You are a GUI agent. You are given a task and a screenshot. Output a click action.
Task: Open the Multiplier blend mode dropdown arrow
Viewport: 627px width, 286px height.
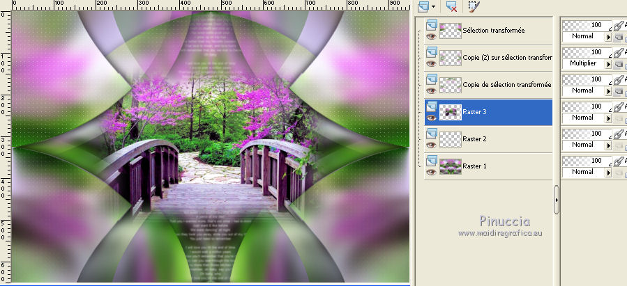609,64
